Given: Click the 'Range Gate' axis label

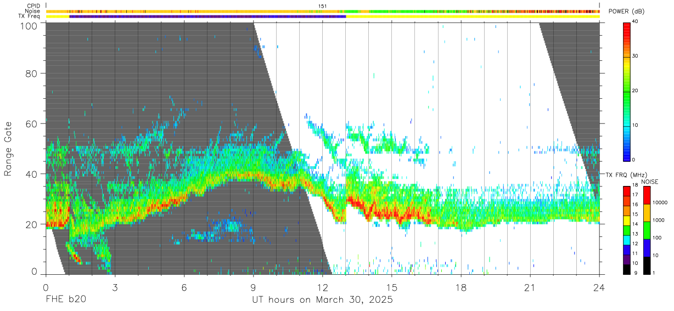Looking at the screenshot, I should [x=8, y=149].
